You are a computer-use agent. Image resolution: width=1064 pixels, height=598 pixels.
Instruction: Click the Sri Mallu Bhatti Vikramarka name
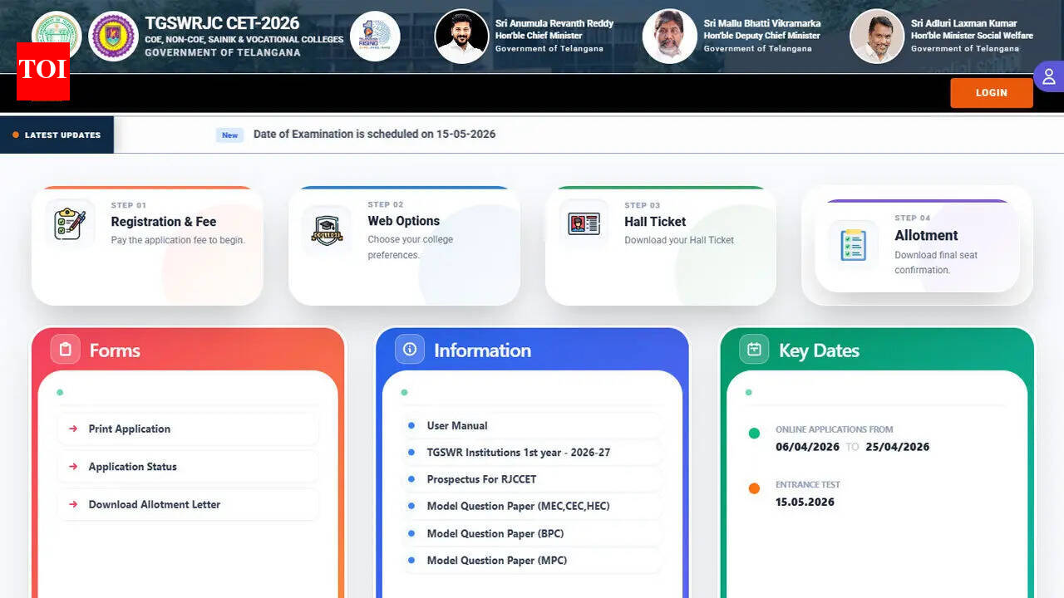[x=762, y=23]
